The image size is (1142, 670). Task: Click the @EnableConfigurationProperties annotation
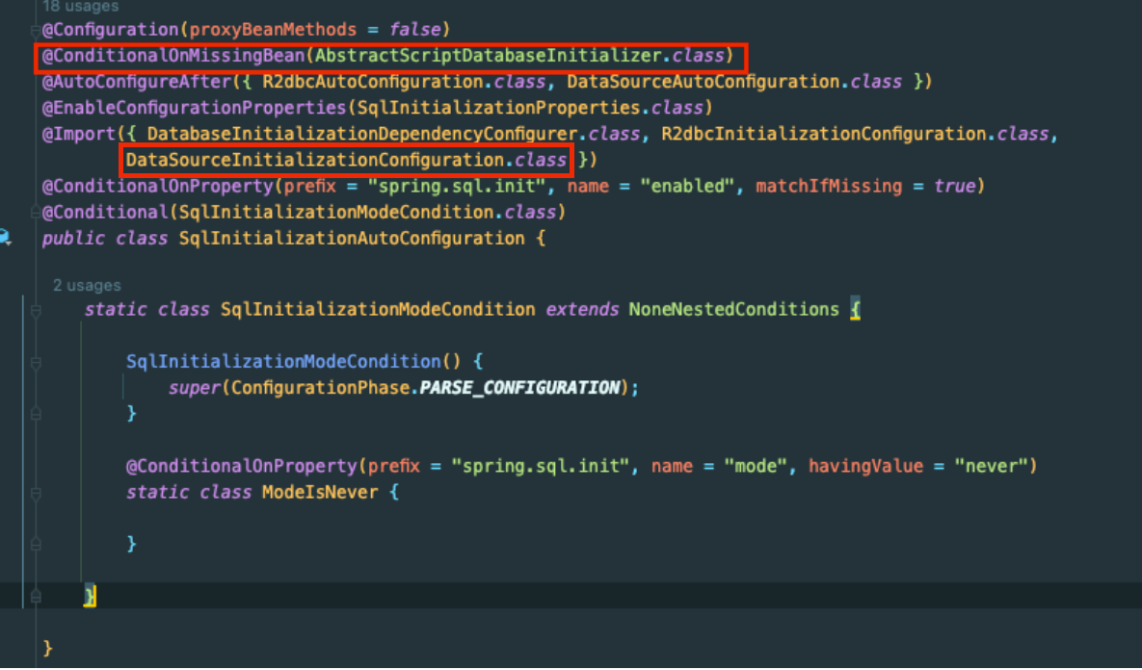(195, 109)
